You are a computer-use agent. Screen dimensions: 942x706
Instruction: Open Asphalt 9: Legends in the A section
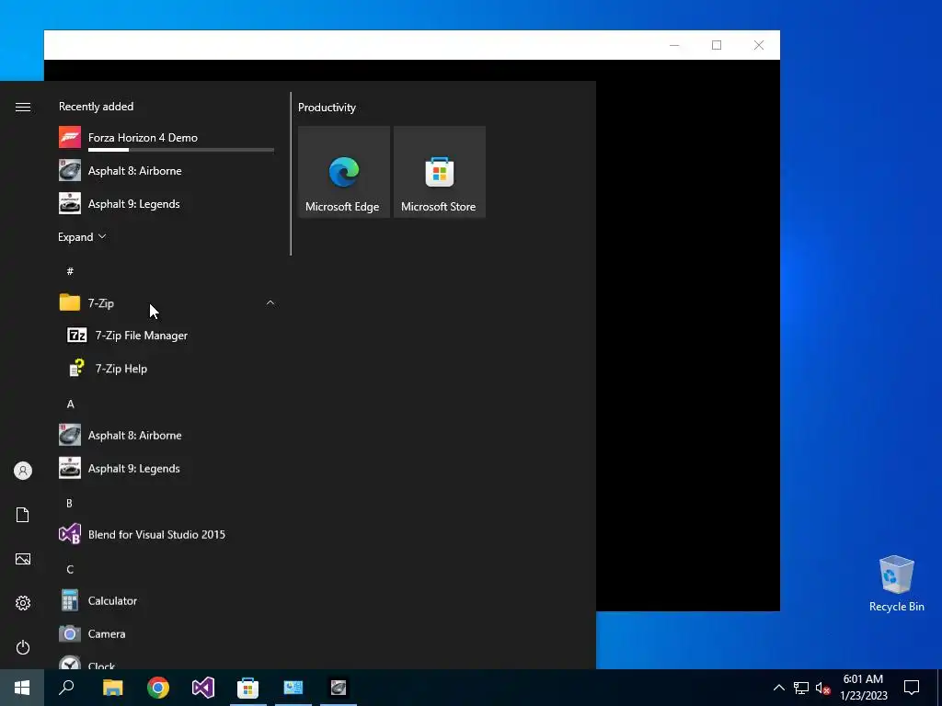tap(167, 468)
